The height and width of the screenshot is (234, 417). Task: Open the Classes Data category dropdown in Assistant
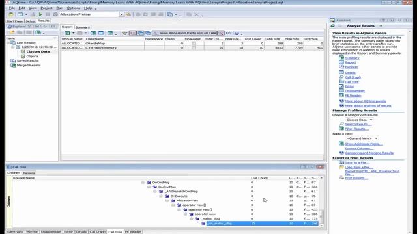point(371,120)
